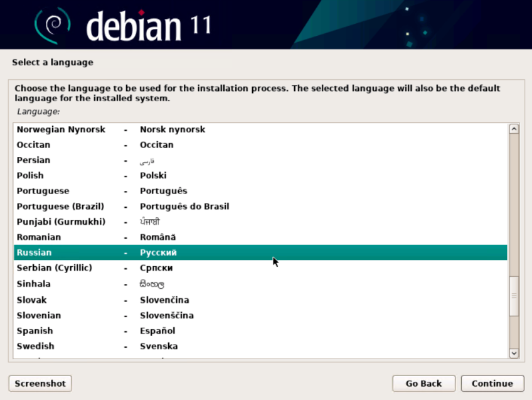Select Spanish - Español

[260, 331]
